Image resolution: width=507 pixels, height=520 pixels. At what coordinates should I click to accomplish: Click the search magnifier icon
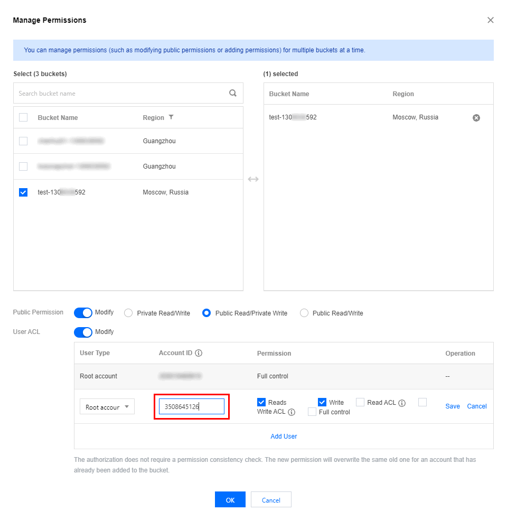tap(232, 93)
